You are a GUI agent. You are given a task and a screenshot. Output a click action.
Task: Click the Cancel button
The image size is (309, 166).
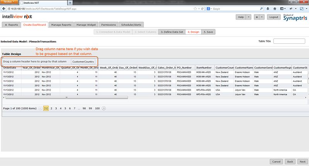pyautogui.click(x=276, y=162)
